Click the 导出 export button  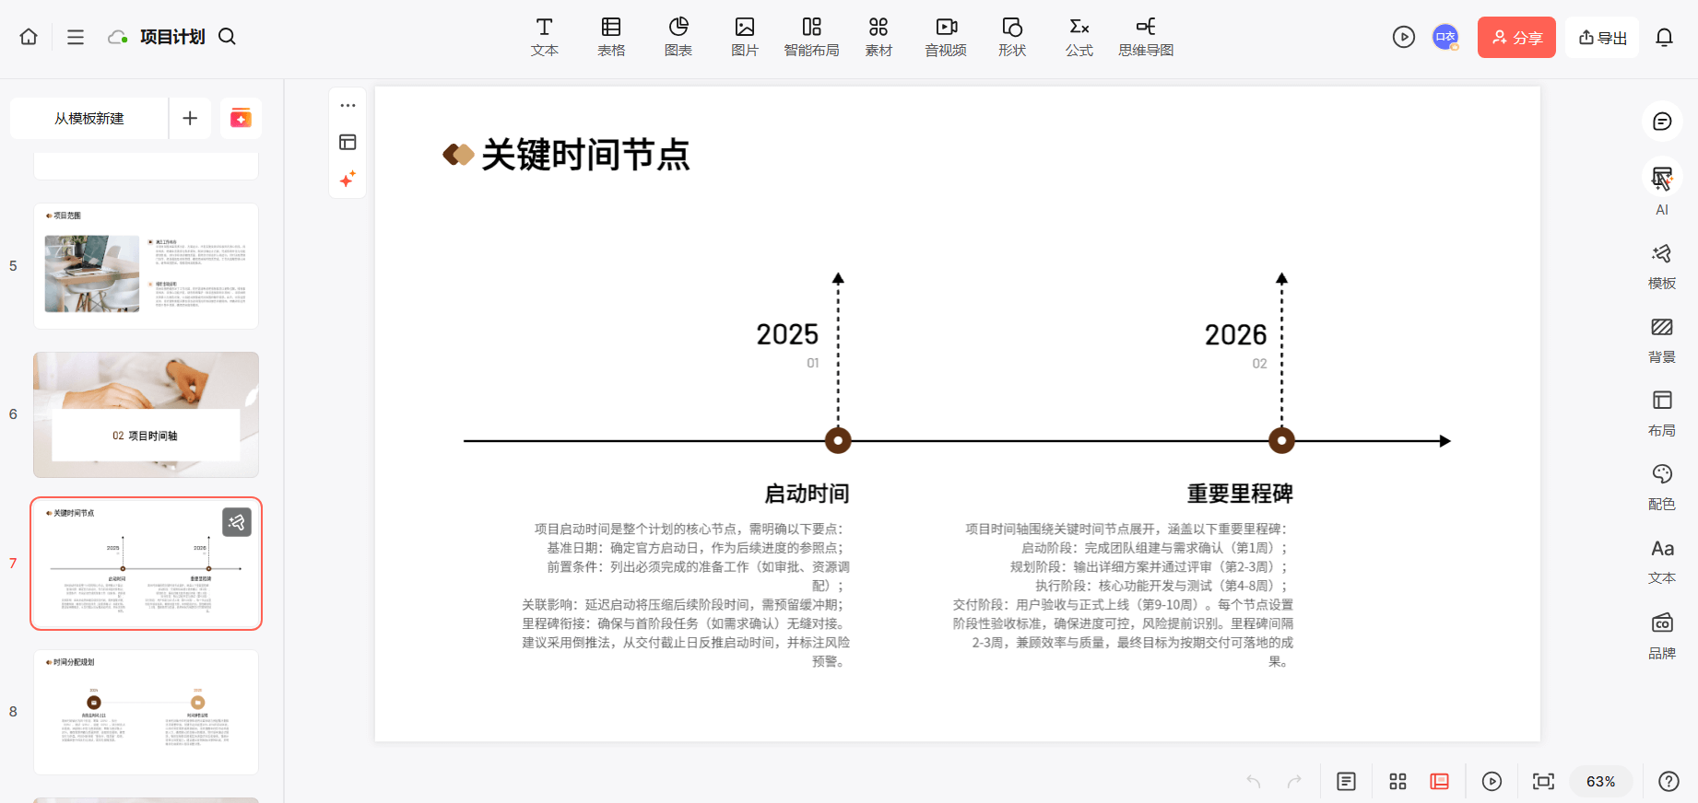click(x=1602, y=38)
